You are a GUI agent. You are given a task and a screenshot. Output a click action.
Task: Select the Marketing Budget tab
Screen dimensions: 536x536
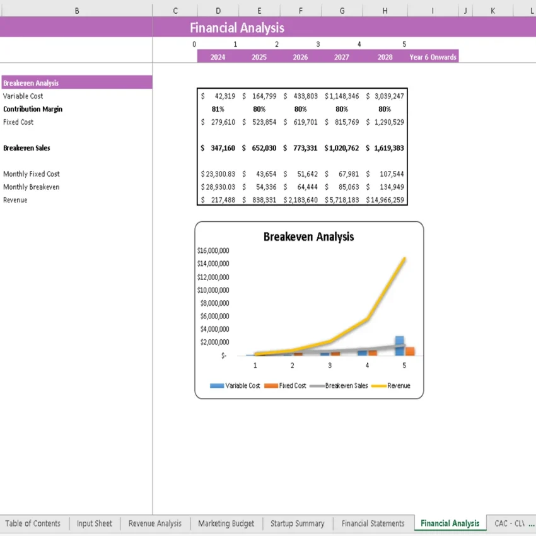tap(226, 523)
